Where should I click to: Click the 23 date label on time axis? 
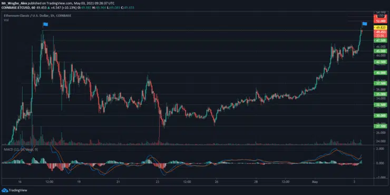click(157, 182)
